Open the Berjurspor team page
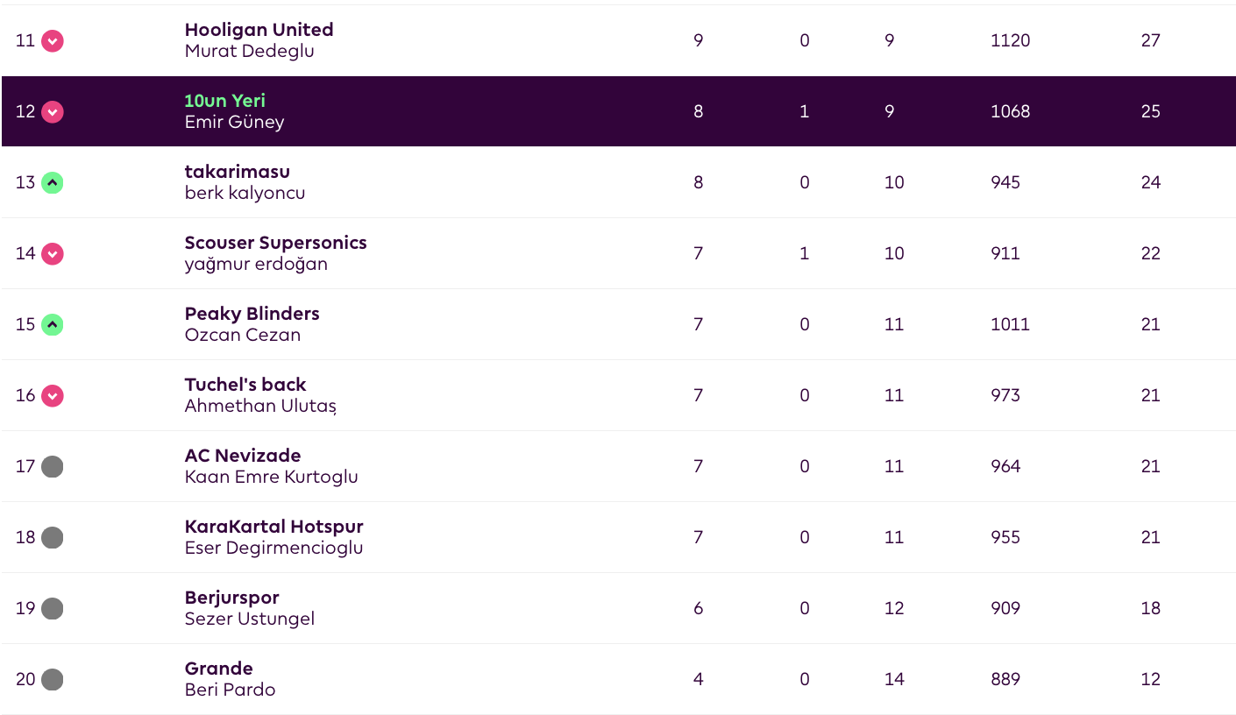This screenshot has height=715, width=1236. click(x=231, y=598)
